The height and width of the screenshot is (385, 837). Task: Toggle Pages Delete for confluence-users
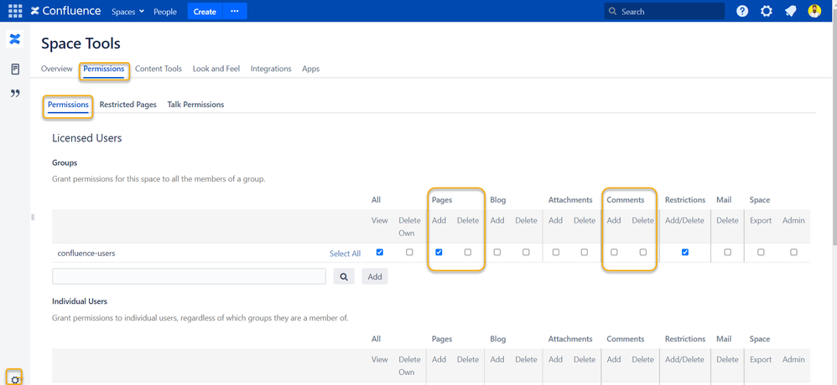tap(468, 253)
